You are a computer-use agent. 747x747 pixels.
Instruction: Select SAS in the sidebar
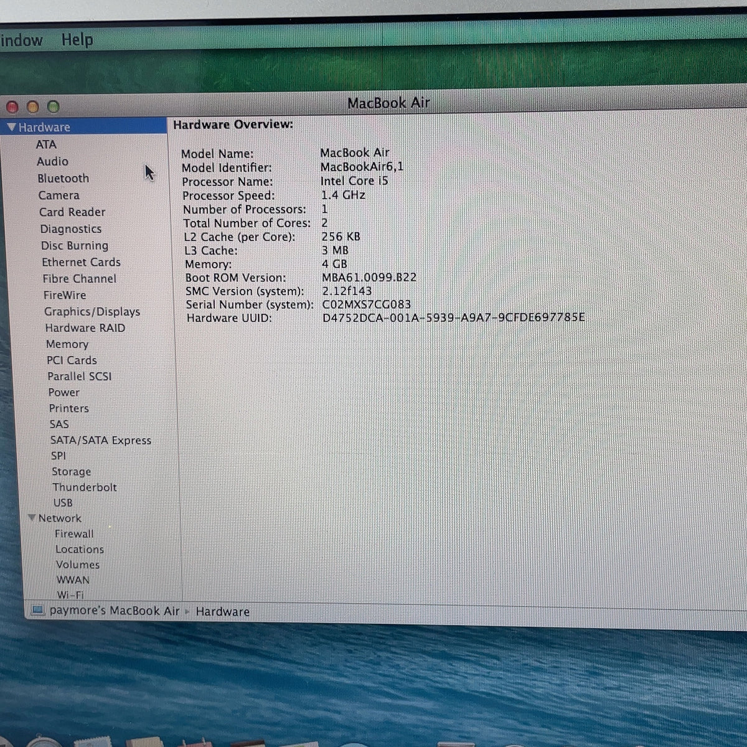click(x=59, y=424)
